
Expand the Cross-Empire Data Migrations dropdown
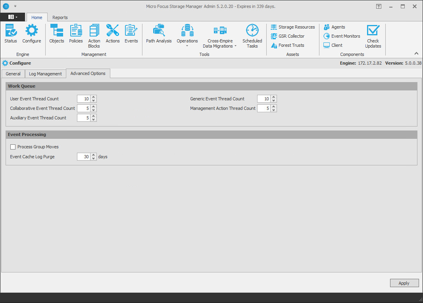point(220,36)
